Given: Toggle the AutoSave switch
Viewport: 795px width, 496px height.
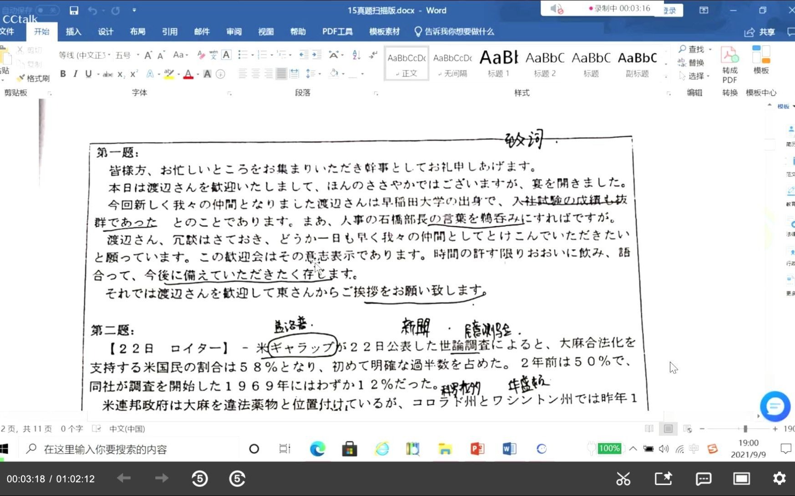Looking at the screenshot, I should (x=47, y=10).
